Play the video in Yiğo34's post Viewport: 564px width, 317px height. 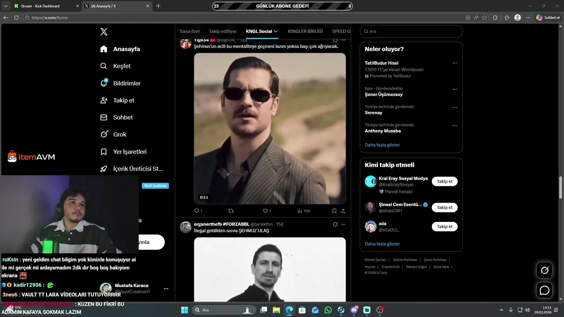[270, 129]
